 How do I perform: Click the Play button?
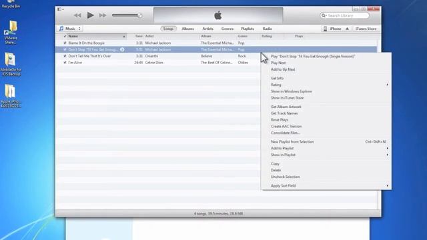(91, 15)
